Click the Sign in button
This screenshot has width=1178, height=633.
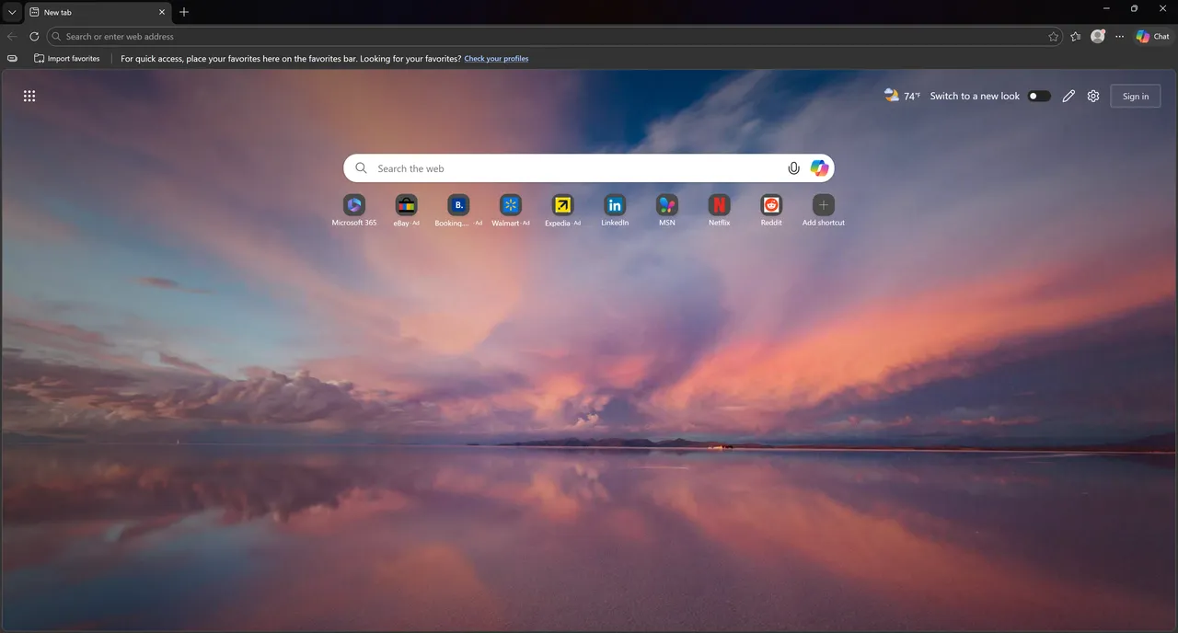(x=1136, y=96)
